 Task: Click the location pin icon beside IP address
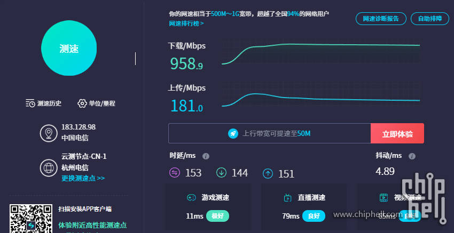pos(49,132)
